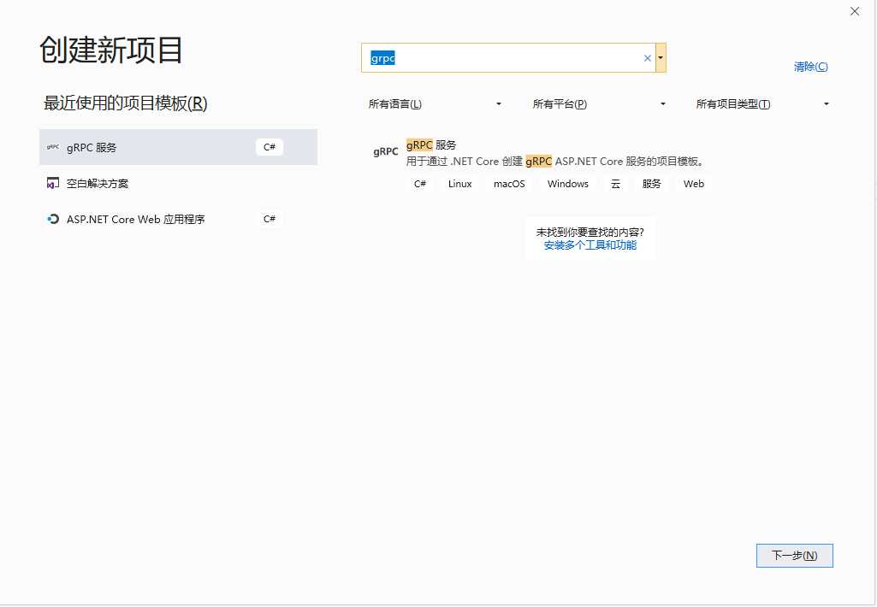Open the 安装多个工具和功能 link
Viewport: 877px width, 607px height.
pyautogui.click(x=590, y=245)
